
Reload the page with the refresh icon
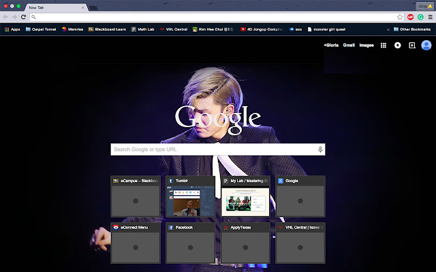[x=24, y=17]
